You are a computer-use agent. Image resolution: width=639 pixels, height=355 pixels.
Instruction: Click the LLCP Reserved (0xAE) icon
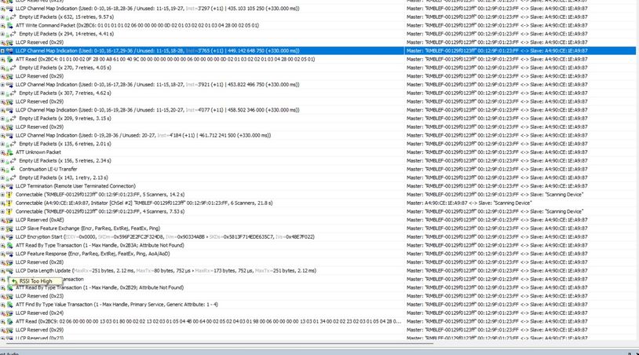tap(9, 220)
